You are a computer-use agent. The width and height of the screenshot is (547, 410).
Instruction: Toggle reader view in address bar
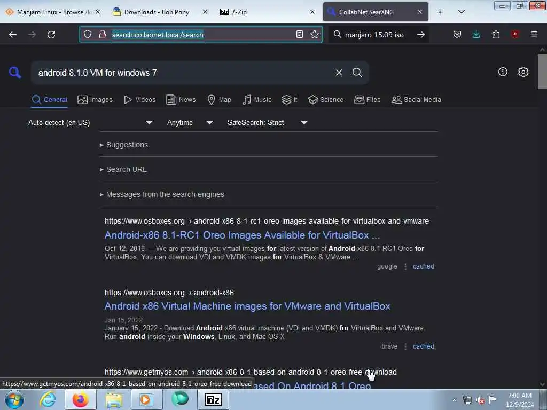click(299, 35)
